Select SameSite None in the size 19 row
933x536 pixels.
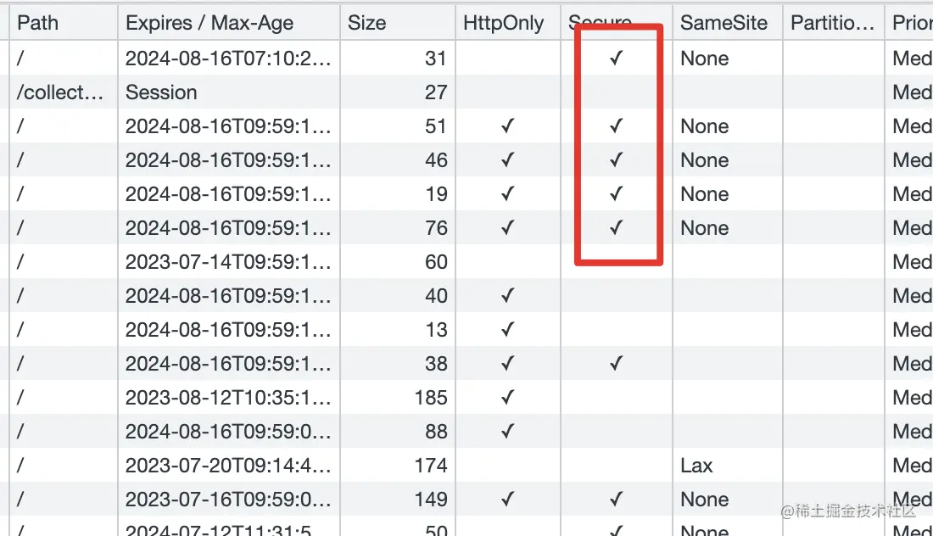pos(705,194)
